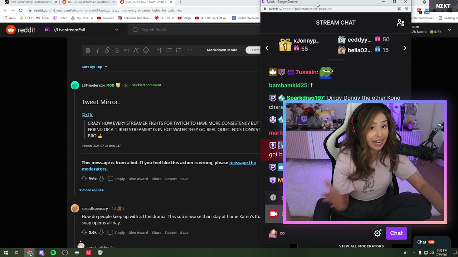Toggle inline code formatting in the editor
This screenshot has width=458, height=257.
tap(126, 50)
